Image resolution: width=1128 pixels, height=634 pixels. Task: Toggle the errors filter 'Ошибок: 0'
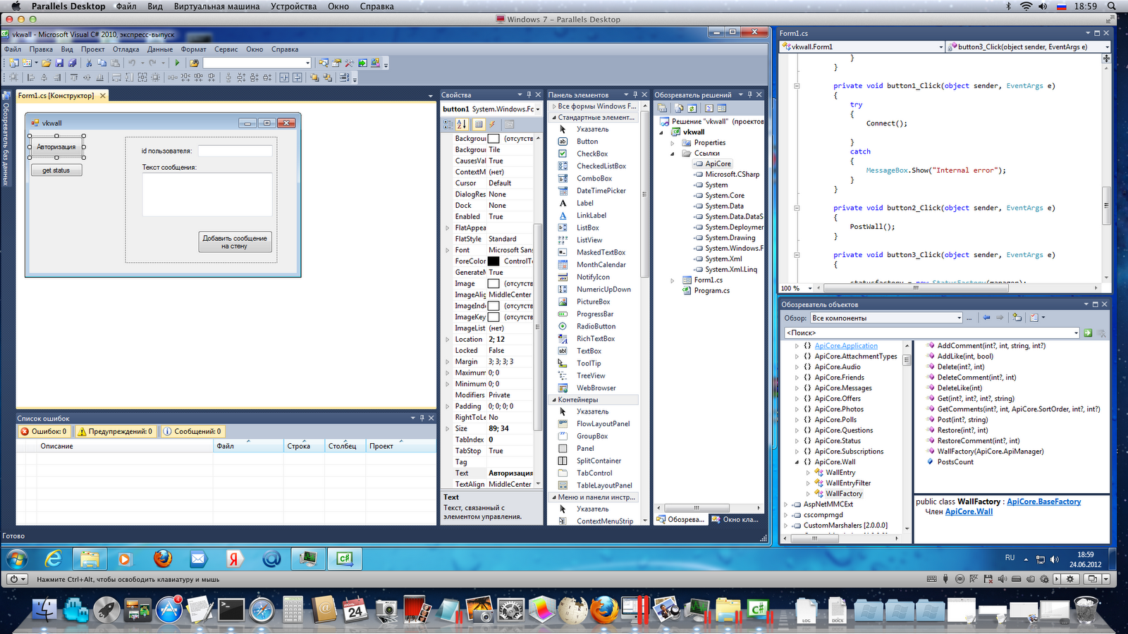(x=44, y=432)
